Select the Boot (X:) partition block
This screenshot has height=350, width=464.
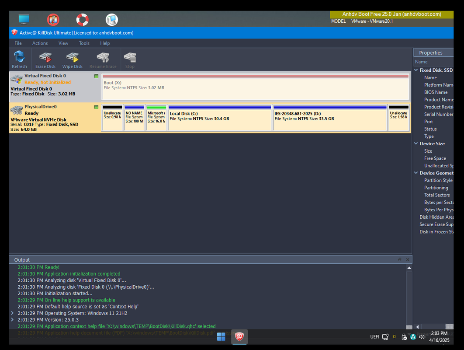pyautogui.click(x=256, y=87)
